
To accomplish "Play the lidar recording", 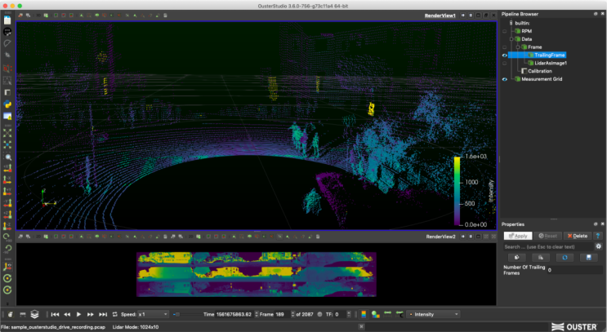I will pos(78,315).
